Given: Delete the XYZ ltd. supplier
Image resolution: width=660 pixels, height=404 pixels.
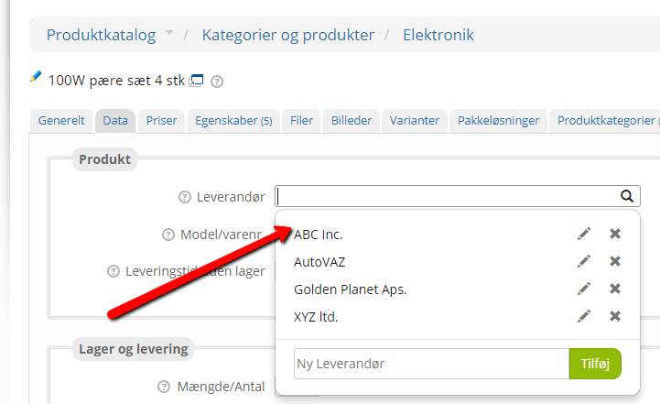Looking at the screenshot, I should coord(615,316).
